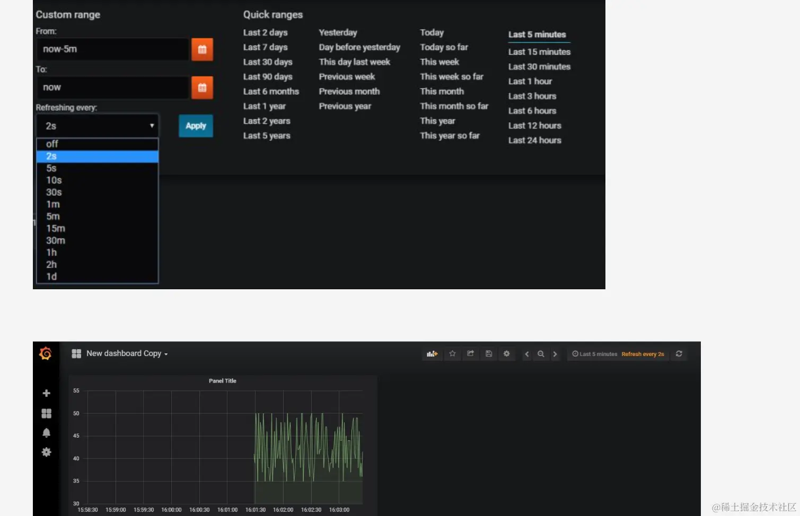Select the Today so far quick range

pyautogui.click(x=444, y=47)
